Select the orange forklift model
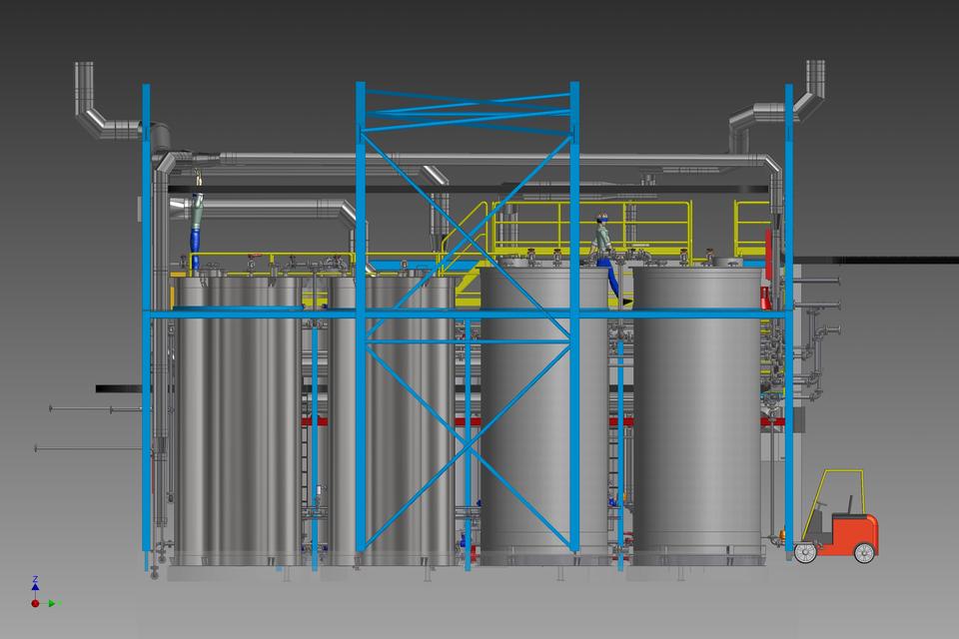The width and height of the screenshot is (959, 639). (x=849, y=529)
